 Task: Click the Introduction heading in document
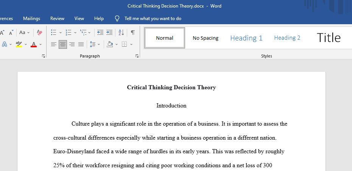pyautogui.click(x=171, y=106)
